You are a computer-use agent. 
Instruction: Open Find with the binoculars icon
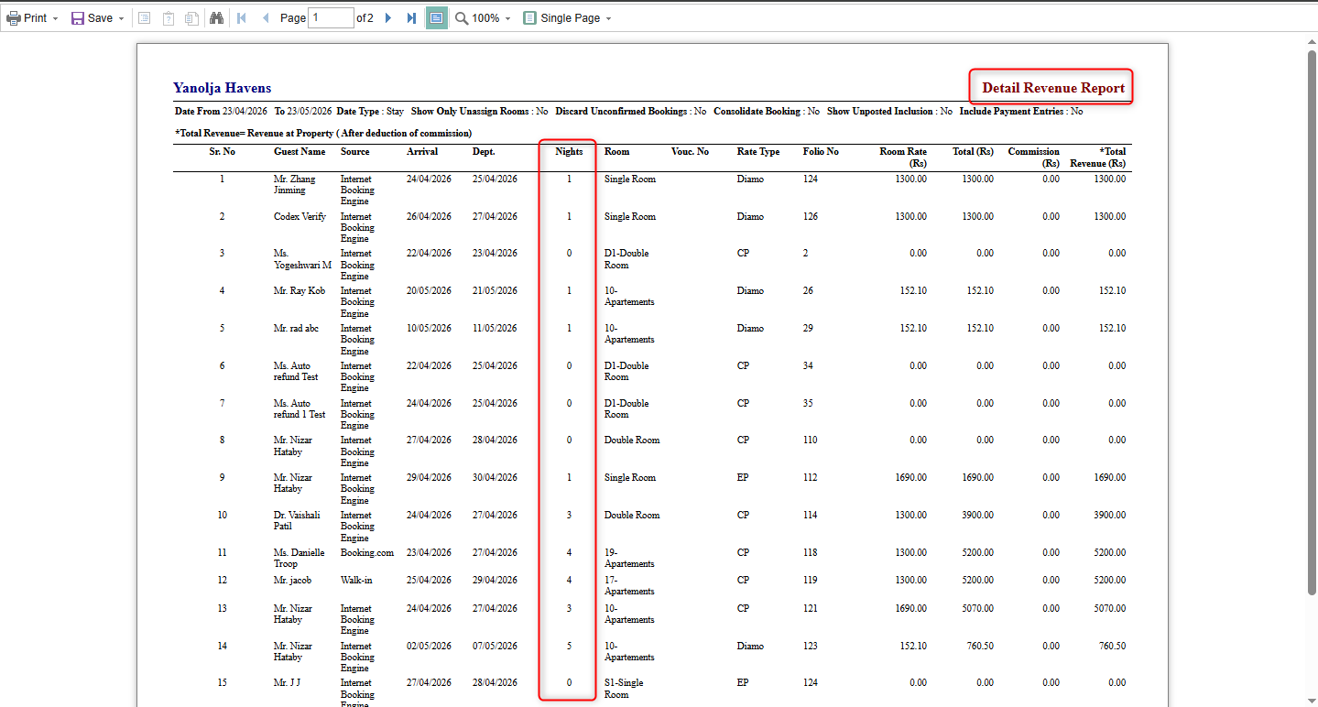click(217, 18)
